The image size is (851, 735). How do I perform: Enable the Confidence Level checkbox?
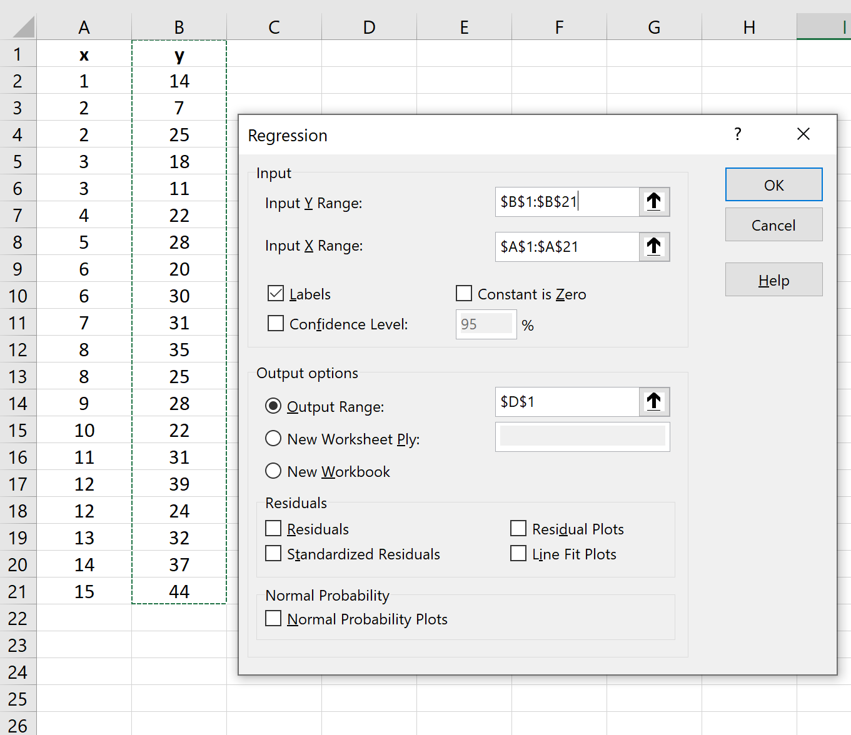tap(275, 323)
